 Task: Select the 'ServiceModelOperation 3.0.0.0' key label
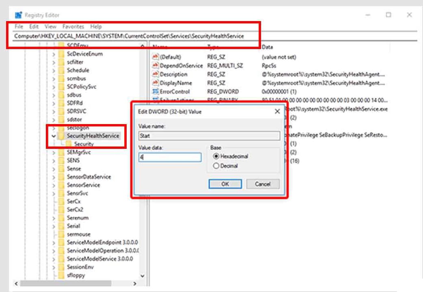103,251
